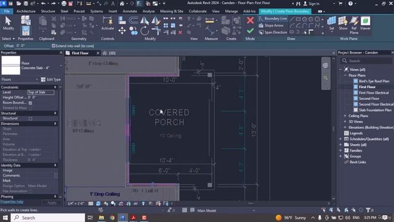Toggle the Room Bounding checkbox
The width and height of the screenshot is (394, 222).
[x=30, y=103]
